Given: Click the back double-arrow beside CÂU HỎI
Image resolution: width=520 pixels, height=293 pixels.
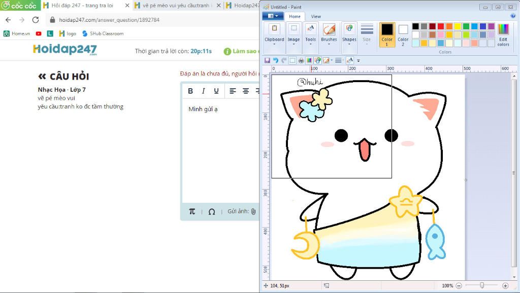Looking at the screenshot, I should click(x=42, y=77).
